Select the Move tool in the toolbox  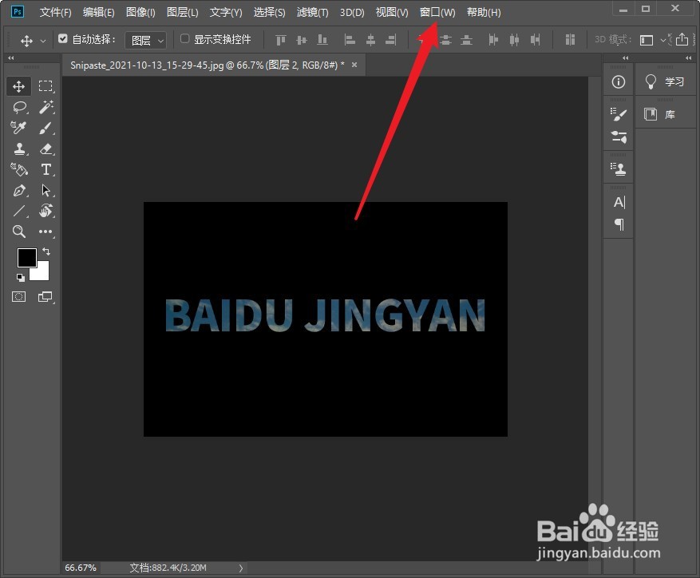(18, 86)
